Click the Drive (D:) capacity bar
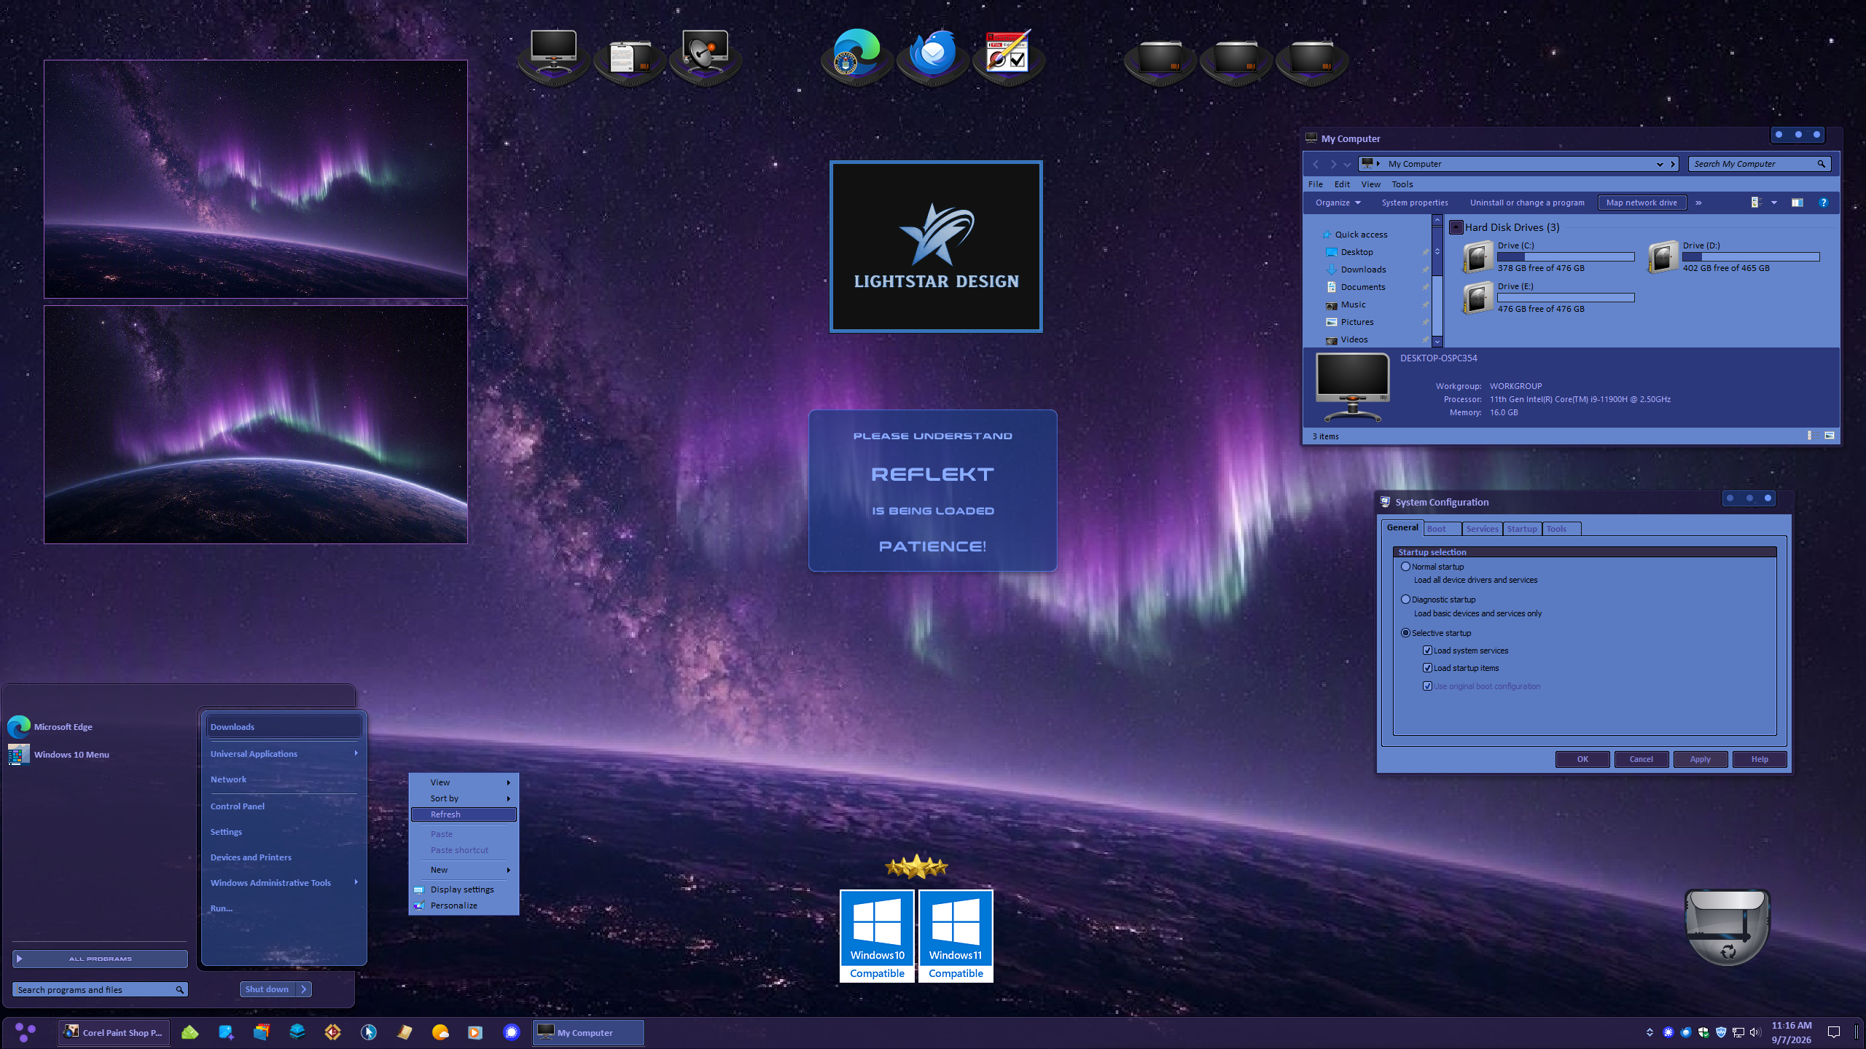Screen dimensions: 1866x1049 1751,256
